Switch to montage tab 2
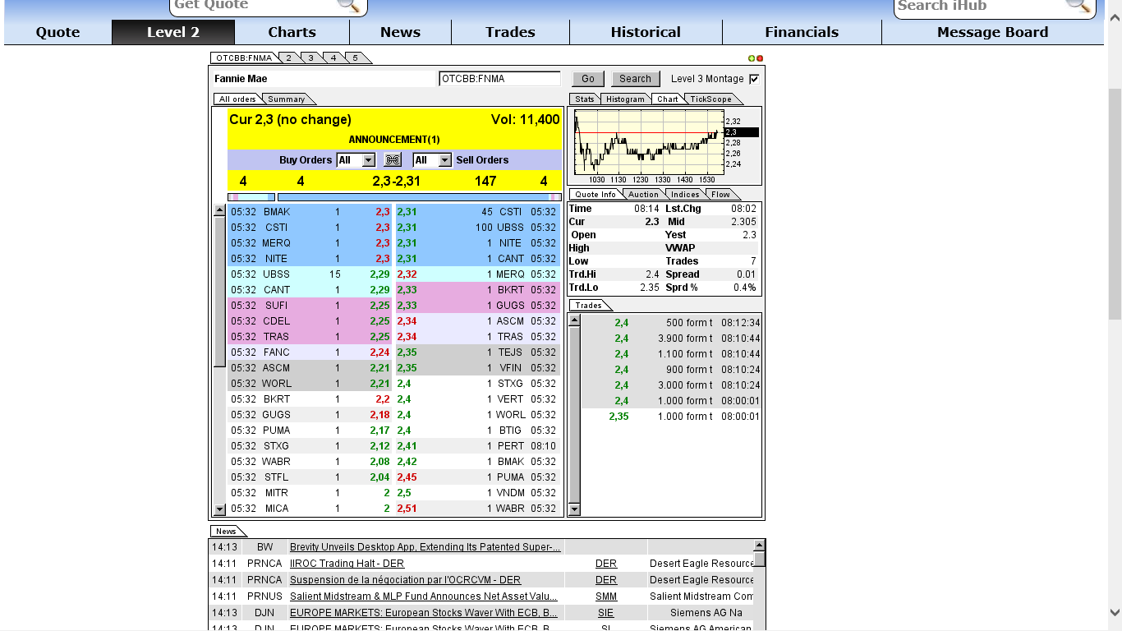The height and width of the screenshot is (631, 1122). coord(289,58)
